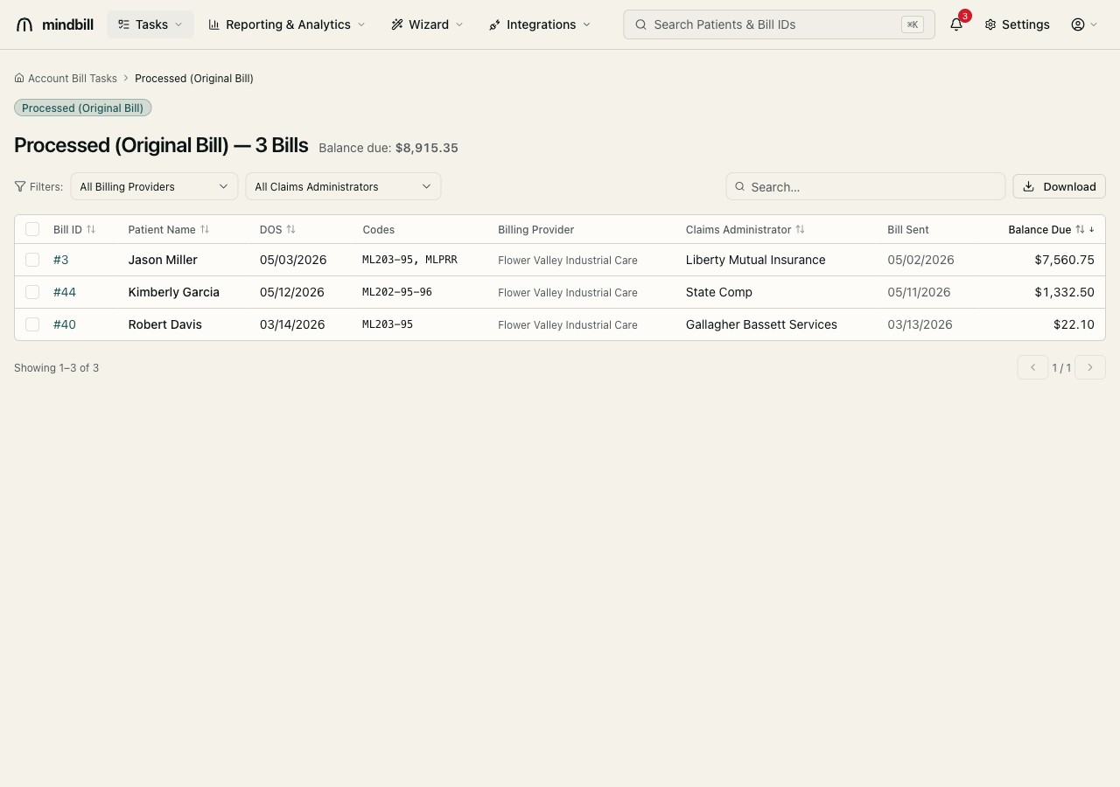
Task: Click the Codes column header
Action: coord(379,229)
